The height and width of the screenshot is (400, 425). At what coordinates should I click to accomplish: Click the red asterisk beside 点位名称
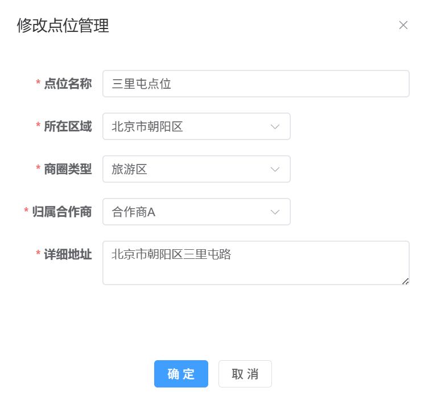coord(38,84)
